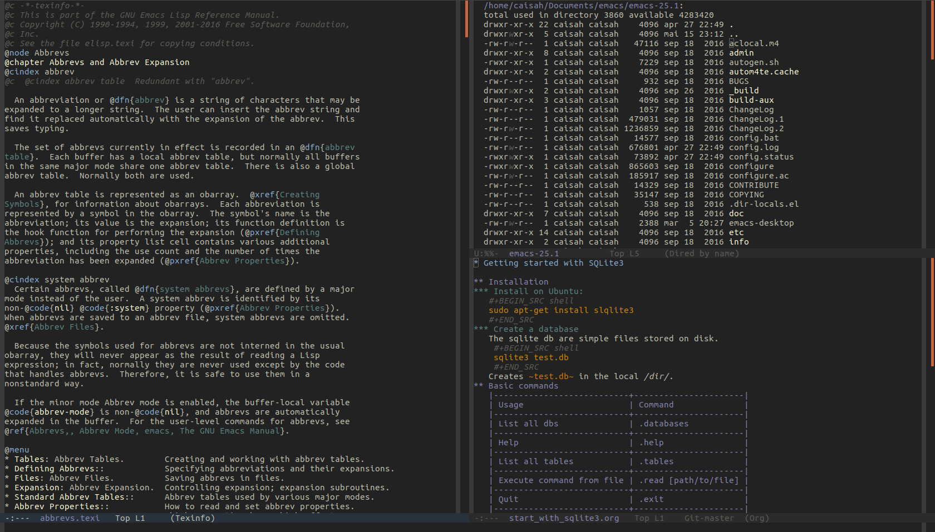Image resolution: width=935 pixels, height=532 pixels.
Task: Place cursor on sudo apt-get install line
Action: pos(561,310)
